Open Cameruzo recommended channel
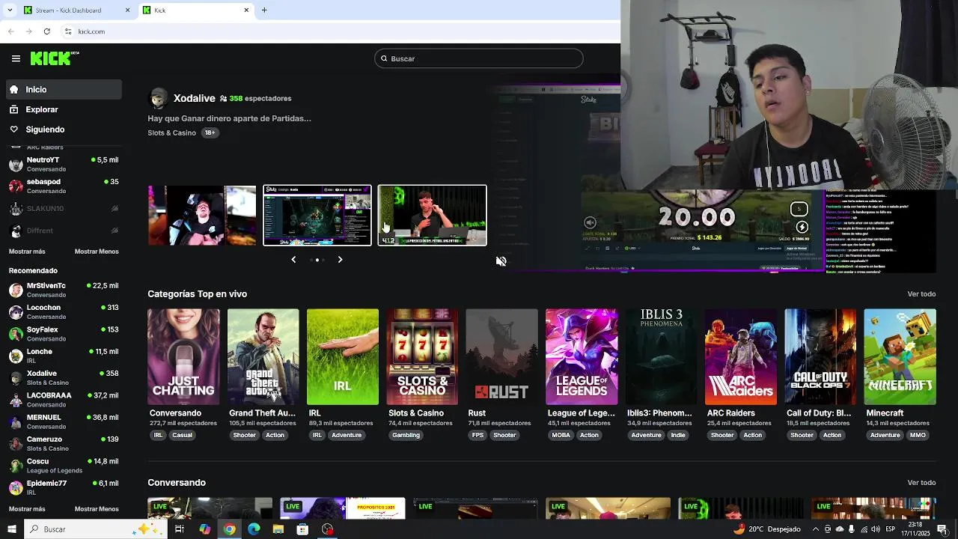Screen dimensions: 958x539 pos(64,444)
